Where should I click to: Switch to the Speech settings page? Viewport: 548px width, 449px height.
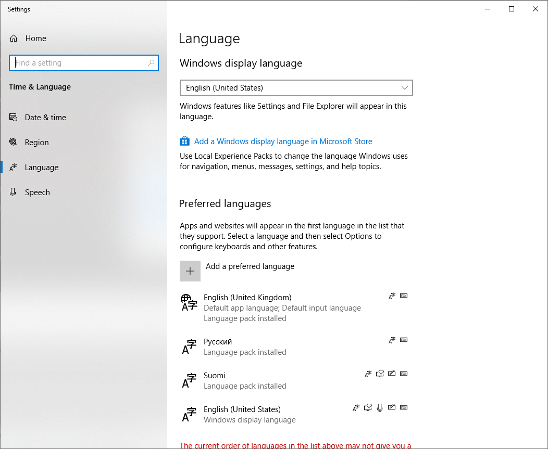pos(37,192)
